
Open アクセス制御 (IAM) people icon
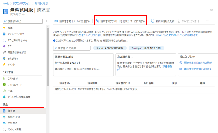(4, 40)
